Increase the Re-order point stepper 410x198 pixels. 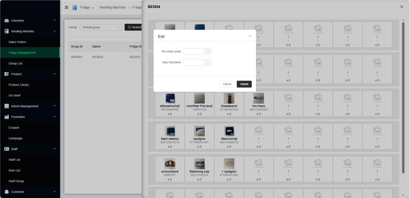pos(208,50)
